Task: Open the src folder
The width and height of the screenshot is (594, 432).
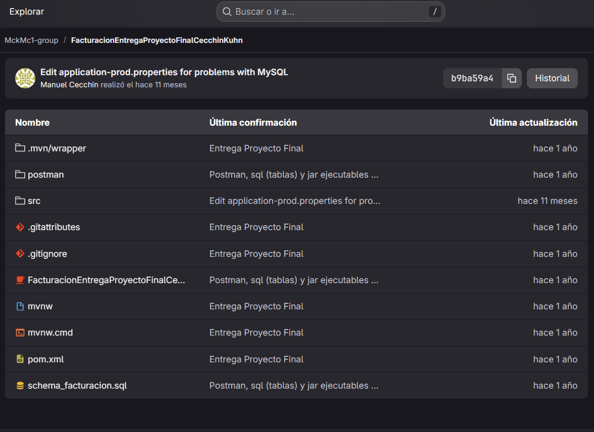Action: (34, 201)
